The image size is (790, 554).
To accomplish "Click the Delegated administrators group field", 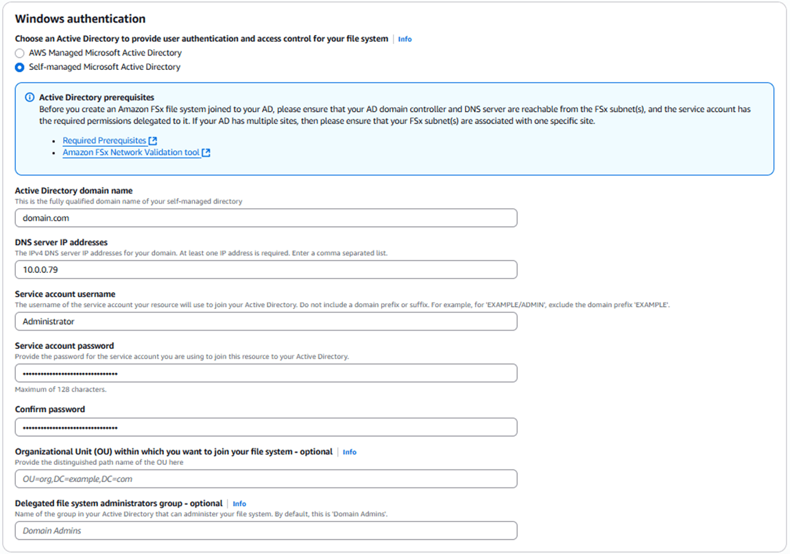I will (265, 531).
